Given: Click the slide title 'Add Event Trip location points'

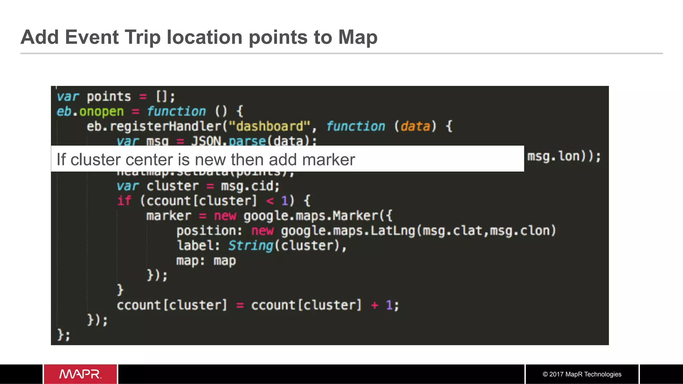Looking at the screenshot, I should (x=199, y=37).
